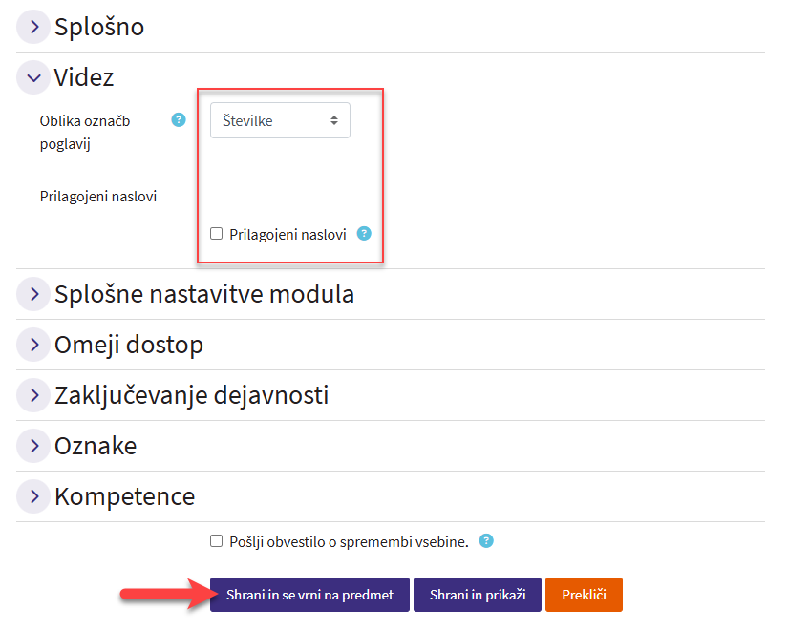Expand Splošne nastavitve modula chevron
Screen dimensions: 788x631
coord(33,294)
